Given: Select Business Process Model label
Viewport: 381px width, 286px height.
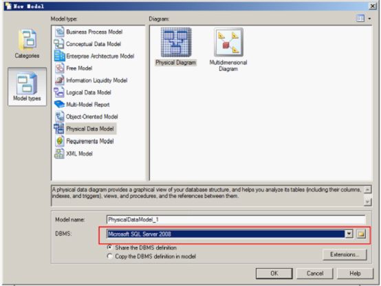Looking at the screenshot, I should (x=94, y=32).
